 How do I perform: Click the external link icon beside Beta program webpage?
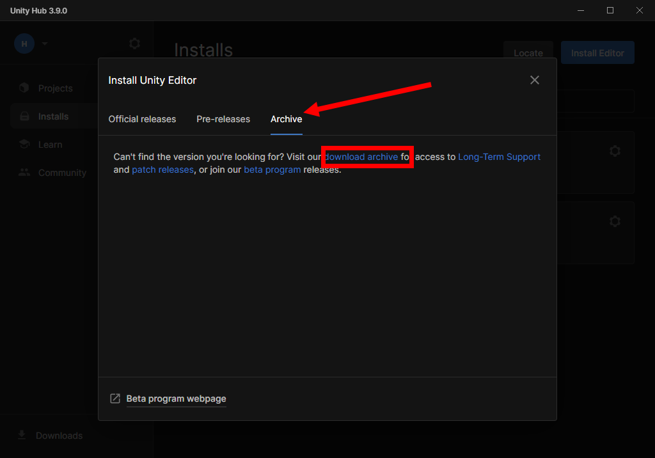tap(115, 399)
